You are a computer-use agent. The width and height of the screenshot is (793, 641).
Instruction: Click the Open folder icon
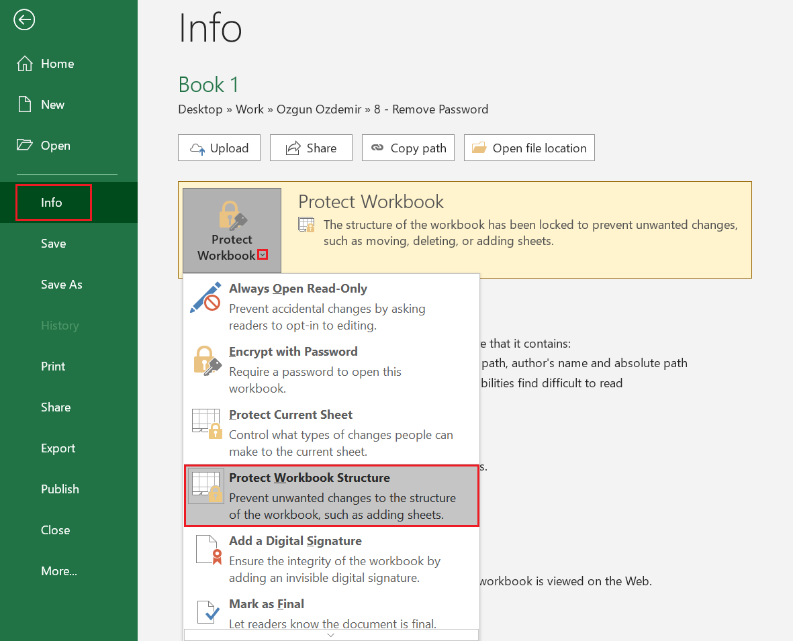click(x=25, y=146)
